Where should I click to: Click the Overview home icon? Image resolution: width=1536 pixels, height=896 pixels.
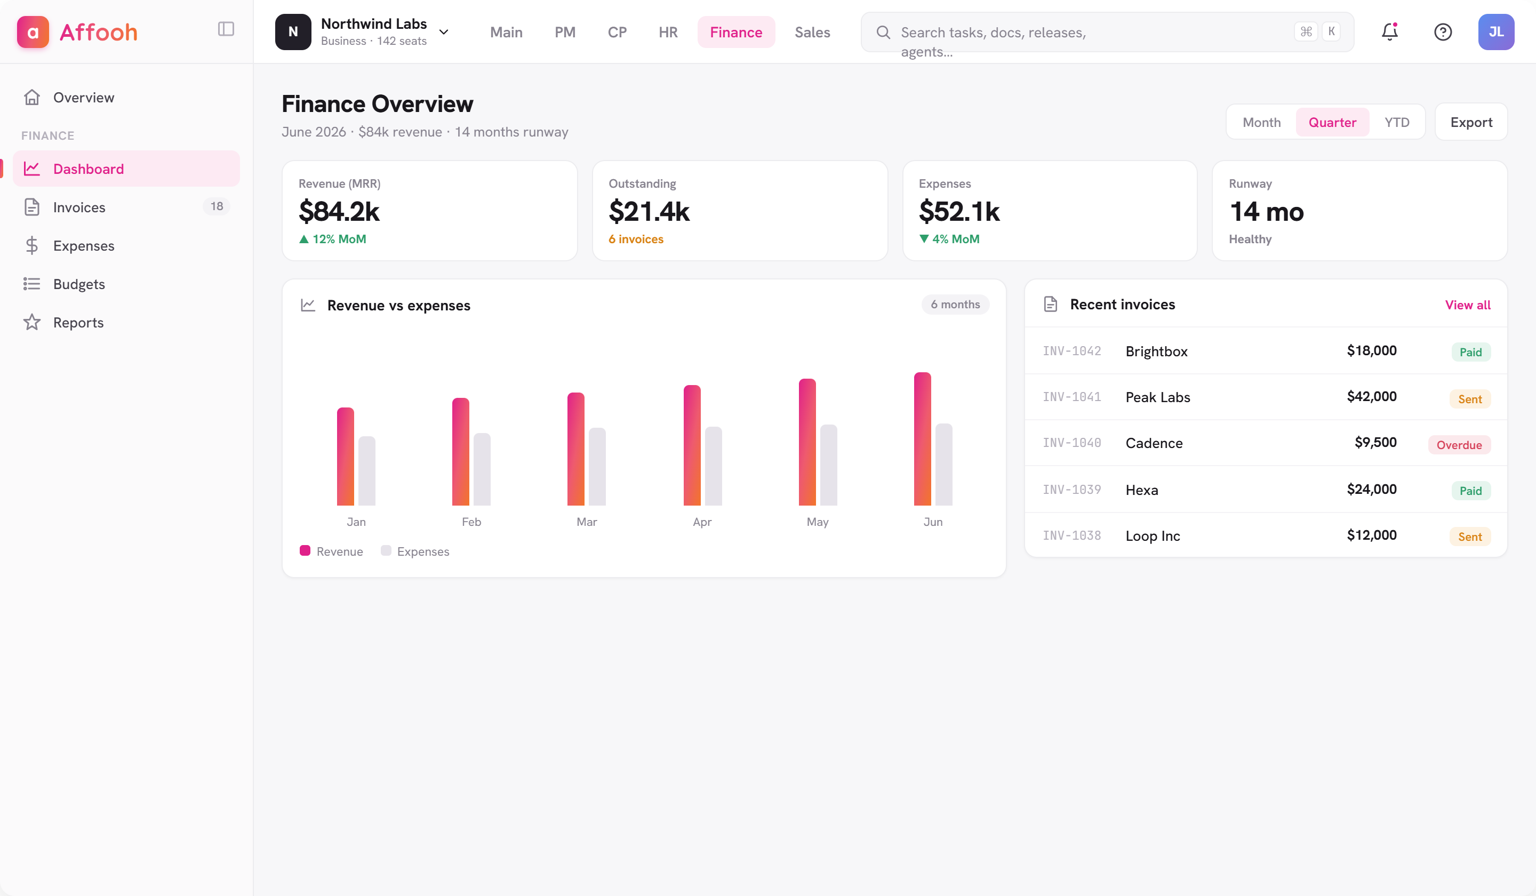tap(31, 97)
